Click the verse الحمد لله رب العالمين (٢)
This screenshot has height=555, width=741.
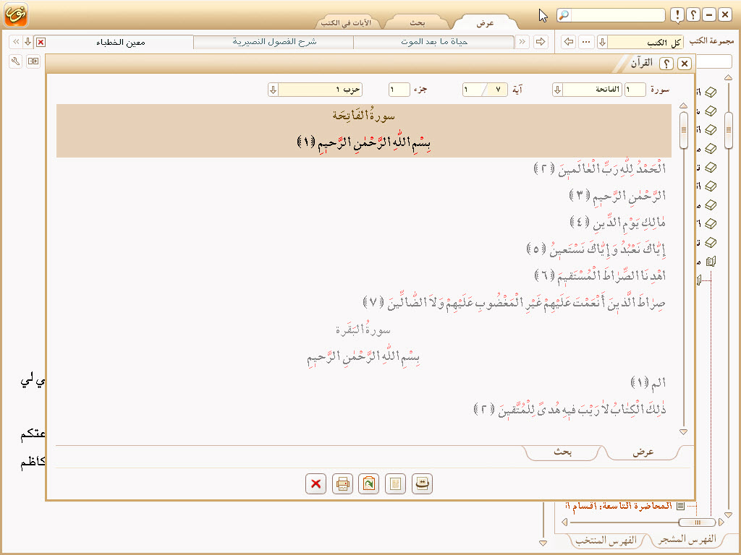click(600, 168)
